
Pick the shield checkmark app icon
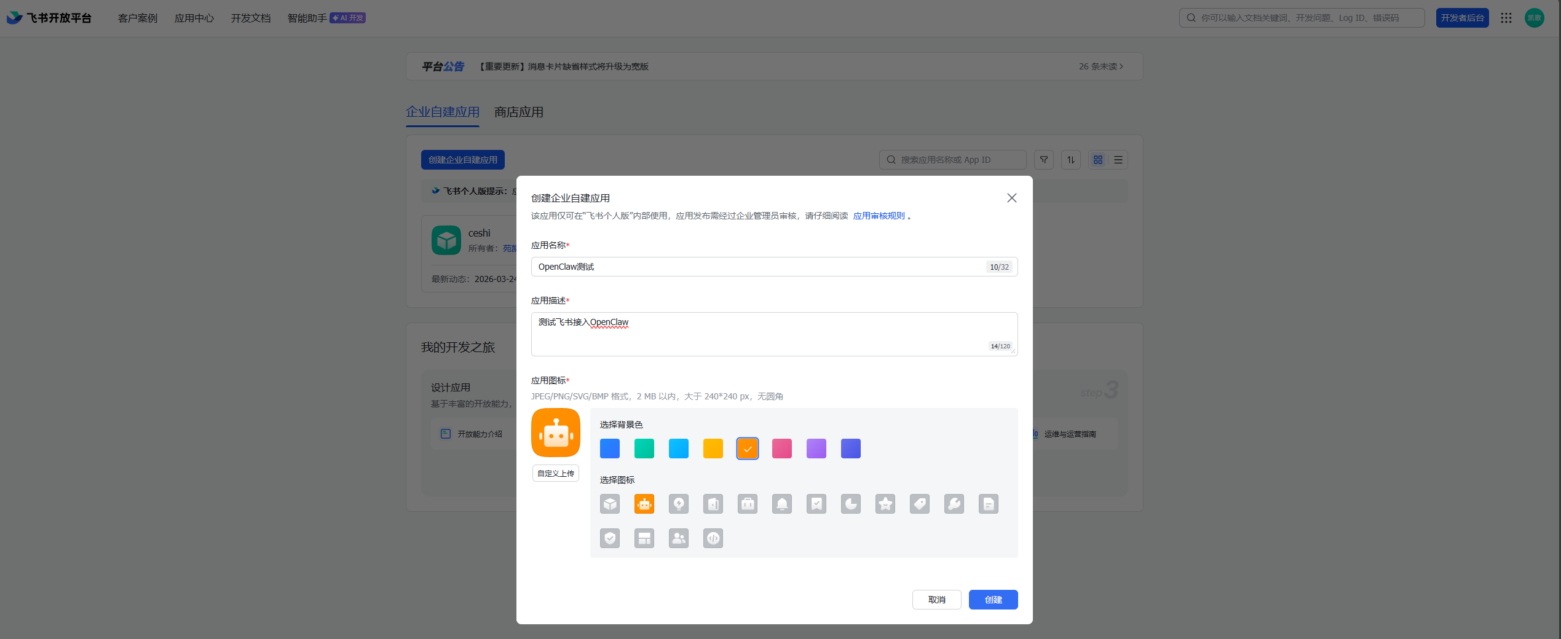(x=609, y=538)
